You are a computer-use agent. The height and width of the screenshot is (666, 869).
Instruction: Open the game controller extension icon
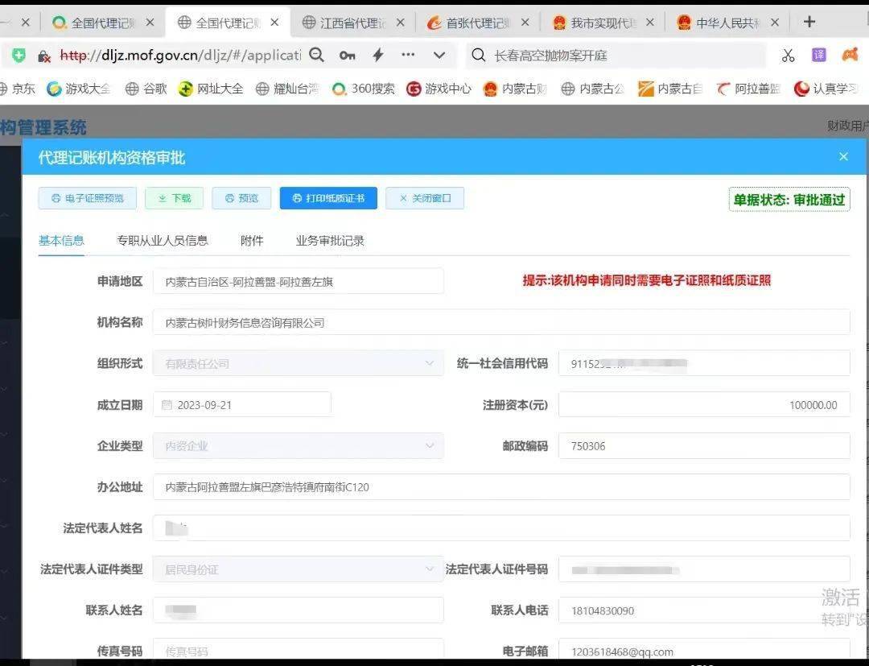tap(849, 55)
